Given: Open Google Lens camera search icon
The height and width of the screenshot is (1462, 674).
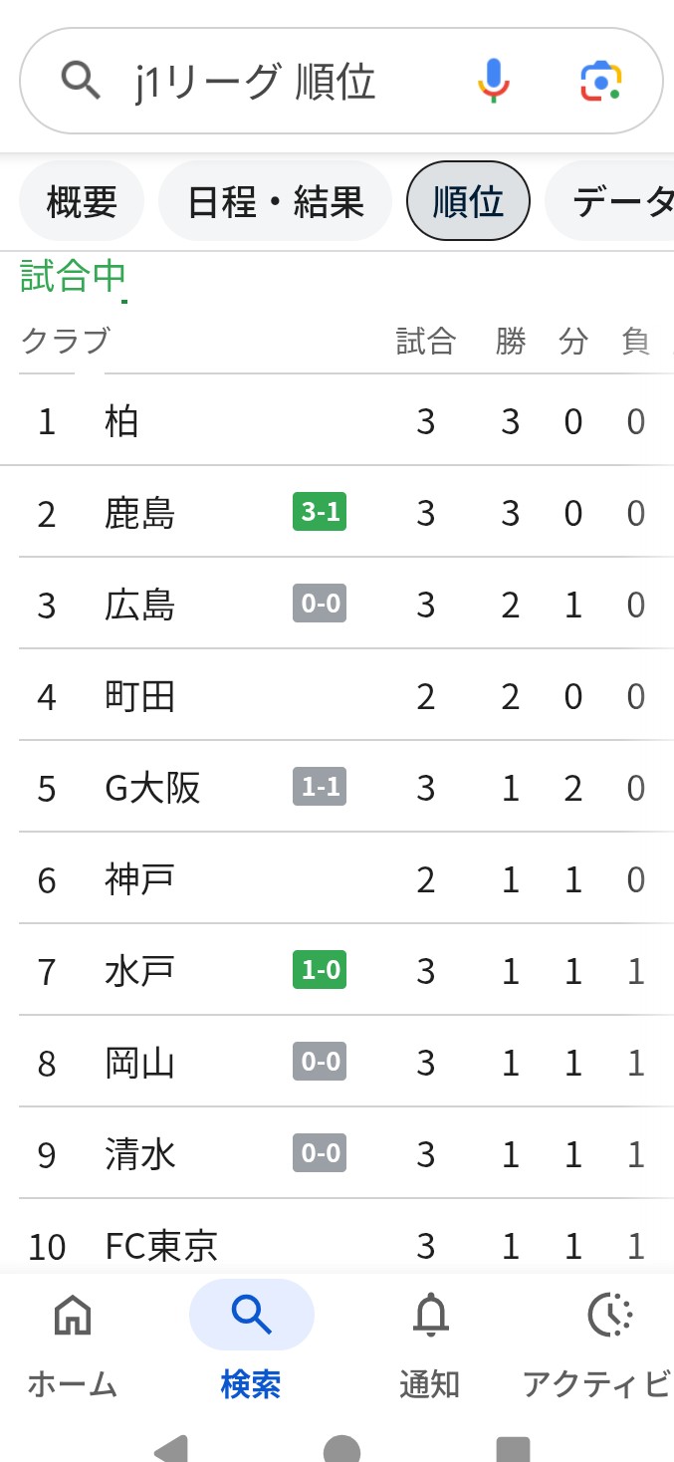Looking at the screenshot, I should coord(600,80).
